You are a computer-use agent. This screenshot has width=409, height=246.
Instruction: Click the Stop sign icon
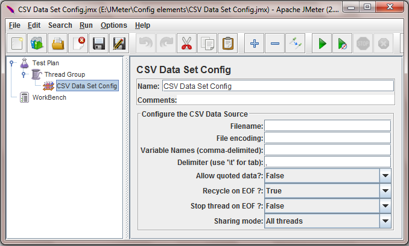tap(363, 44)
